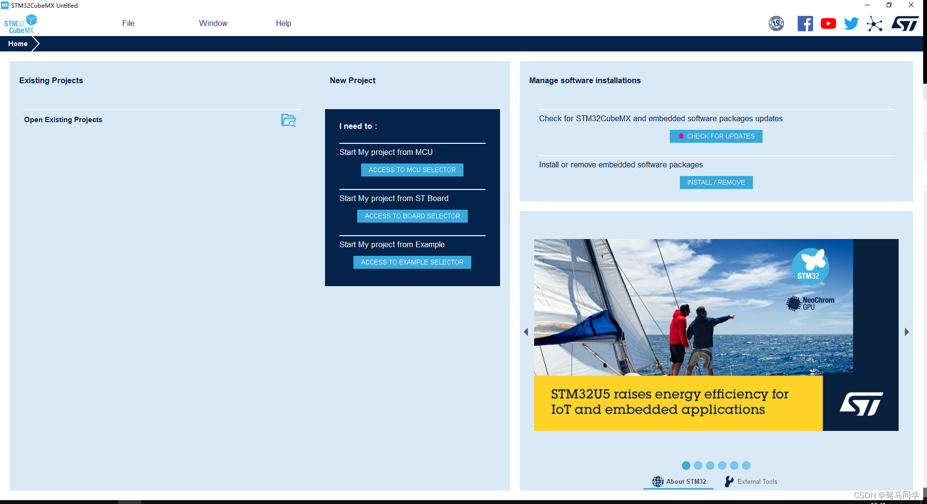
Task: Click Access to MCU Selector
Action: [x=412, y=170]
